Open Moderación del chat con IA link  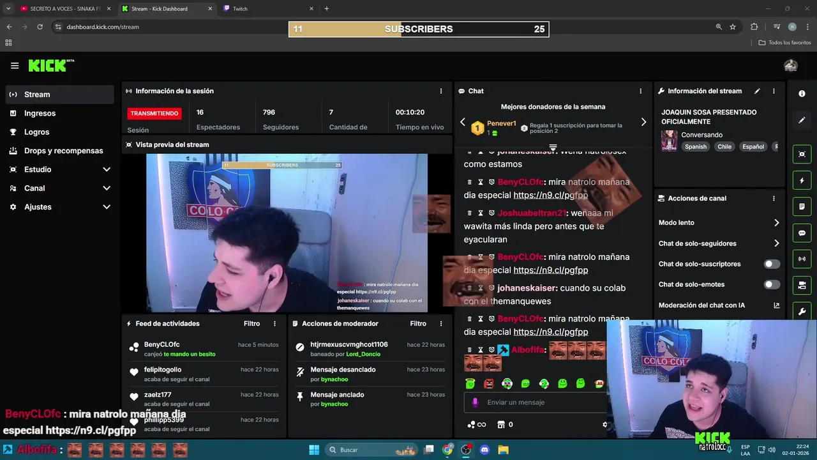pos(719,305)
